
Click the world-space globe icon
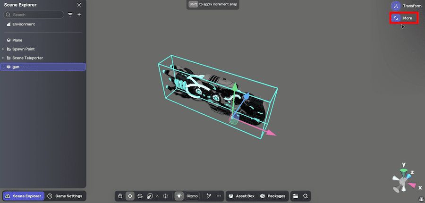166,196
